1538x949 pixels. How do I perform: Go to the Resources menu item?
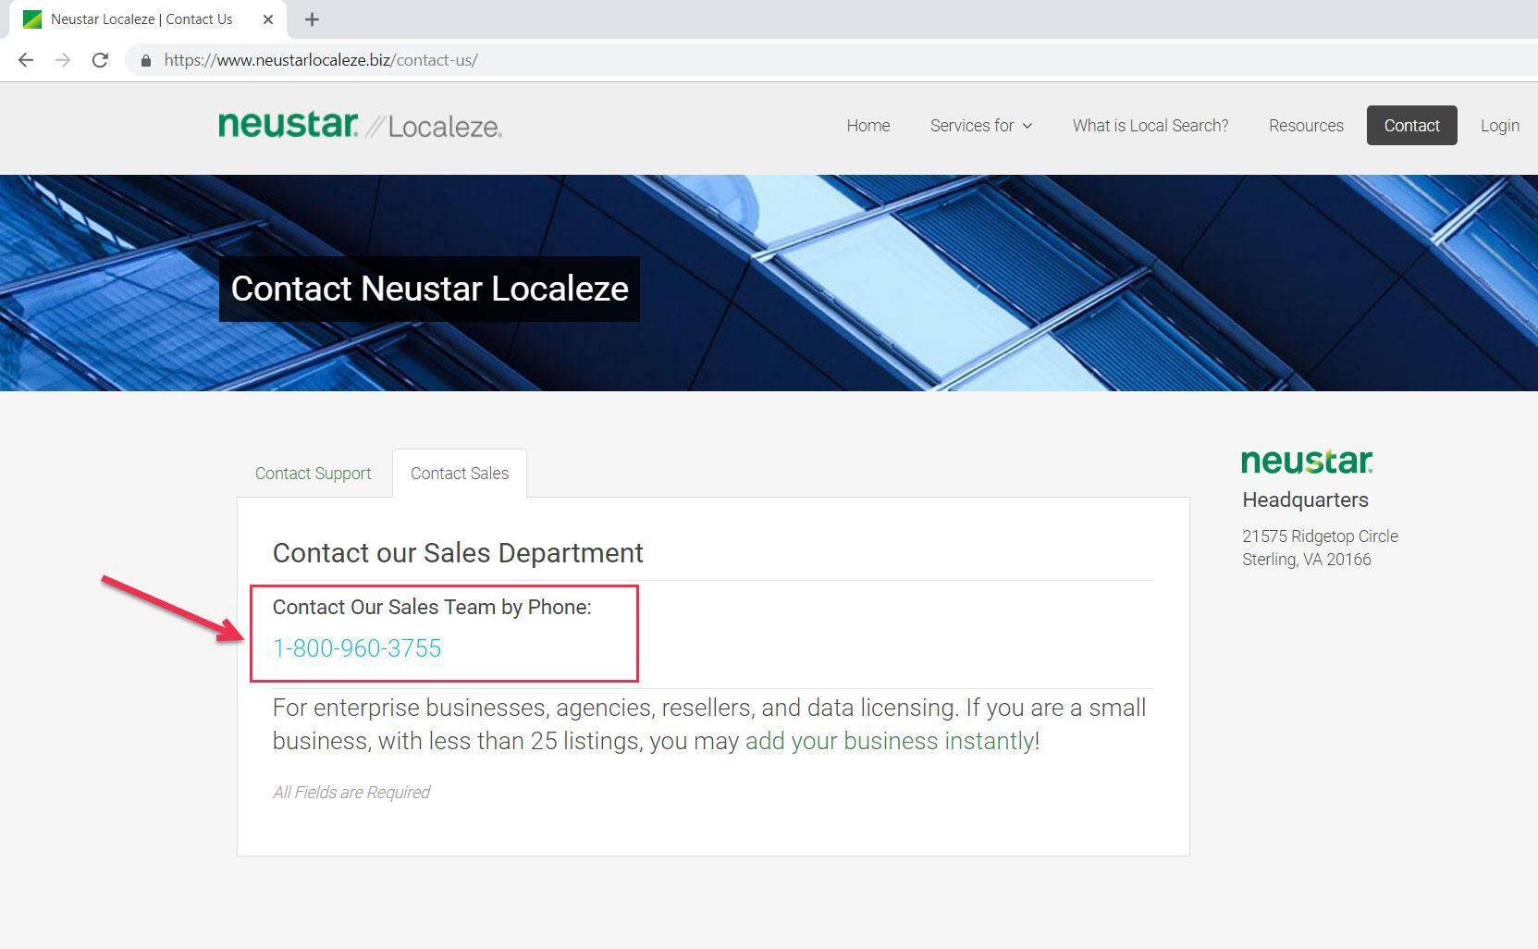1305,126
